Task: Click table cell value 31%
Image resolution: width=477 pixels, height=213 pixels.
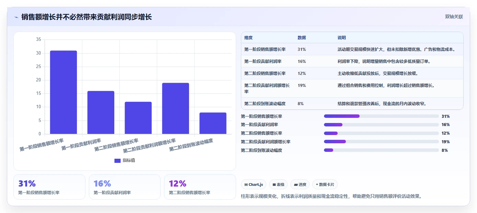Action: click(302, 49)
